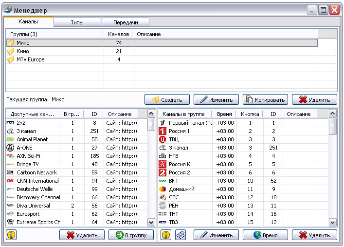Select the Микс group row
The width and height of the screenshot is (344, 247).
coord(162,43)
